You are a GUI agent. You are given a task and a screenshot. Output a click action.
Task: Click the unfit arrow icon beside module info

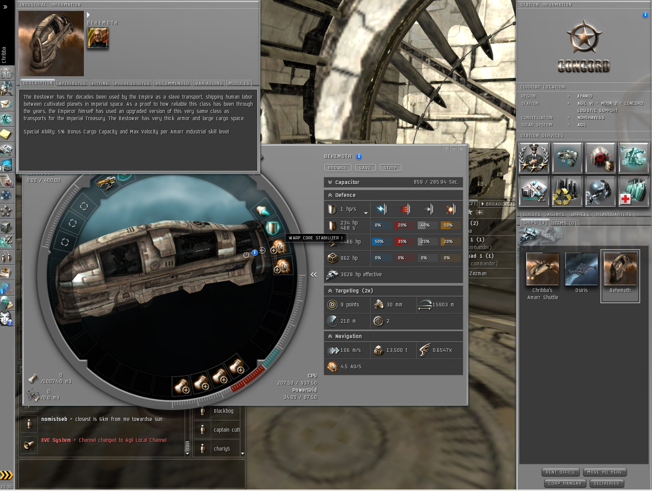click(x=262, y=250)
